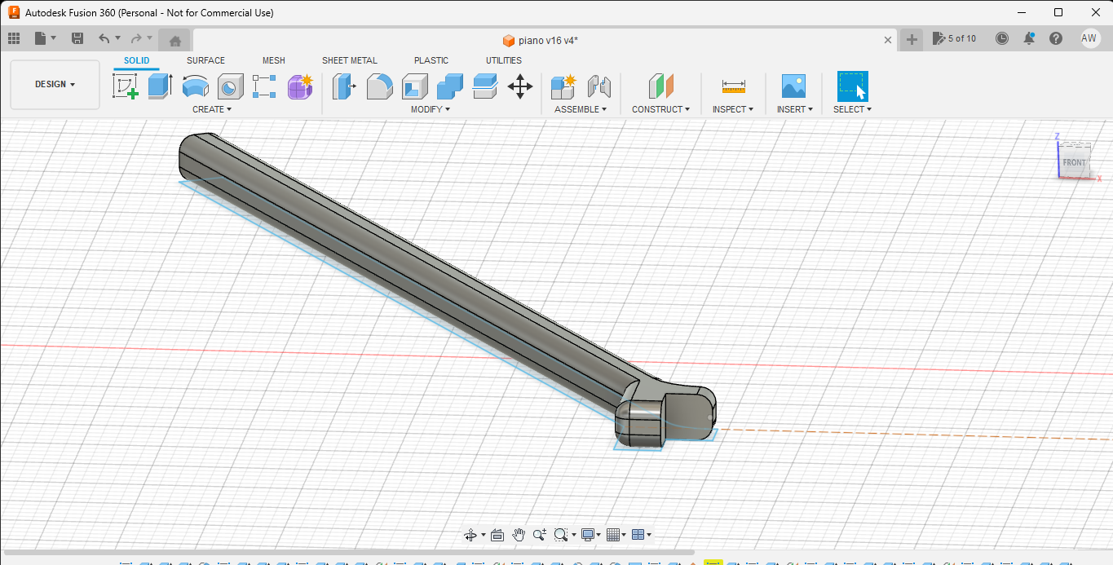Image resolution: width=1113 pixels, height=565 pixels.
Task: Click the Extrude tool icon
Action: (160, 86)
